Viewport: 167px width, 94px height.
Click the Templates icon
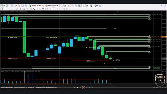[x=100, y=5]
